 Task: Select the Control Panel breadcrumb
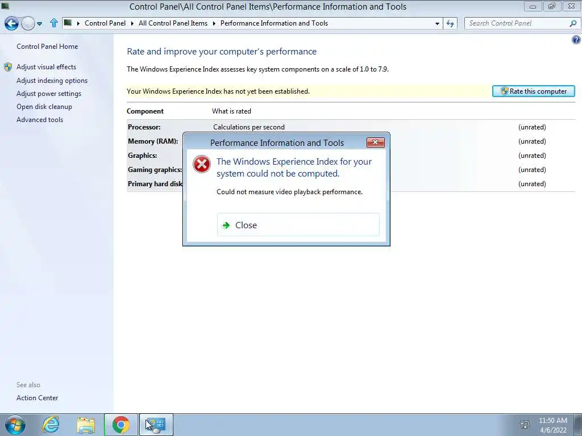coord(105,23)
